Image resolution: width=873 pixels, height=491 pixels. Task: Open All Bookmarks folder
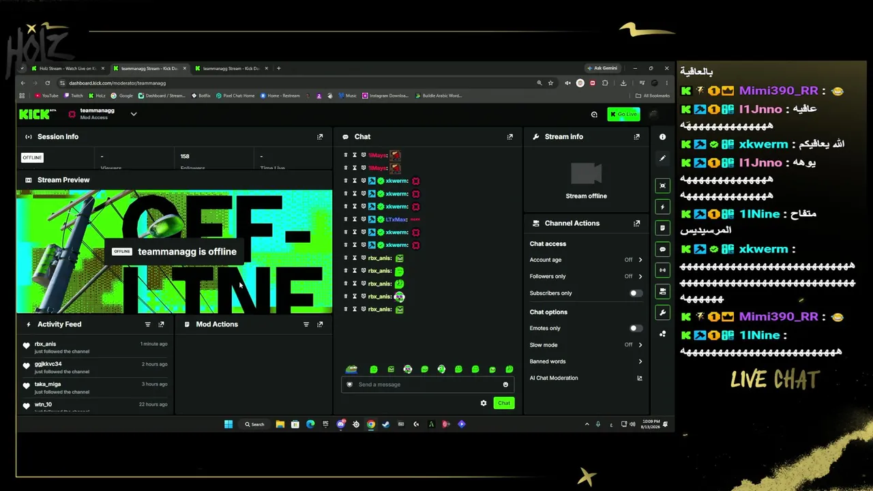[653, 95]
